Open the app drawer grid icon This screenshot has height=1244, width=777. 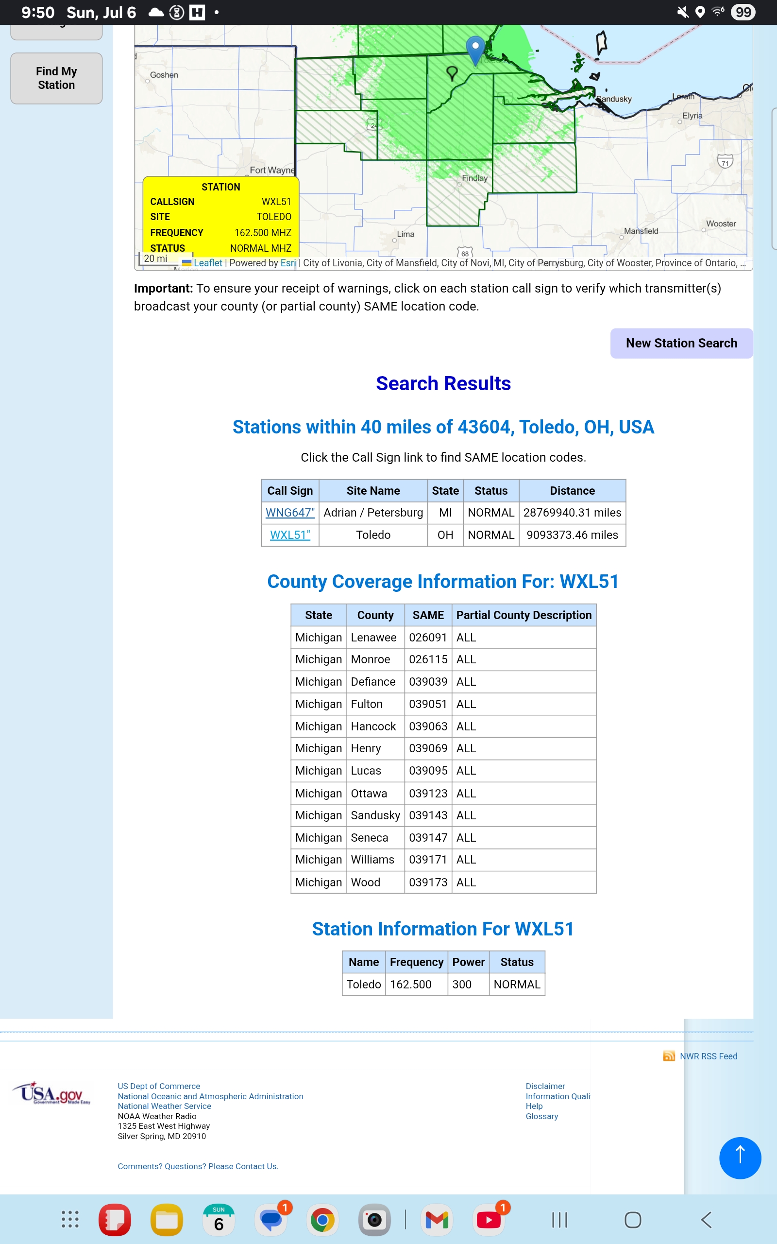[x=70, y=1219]
